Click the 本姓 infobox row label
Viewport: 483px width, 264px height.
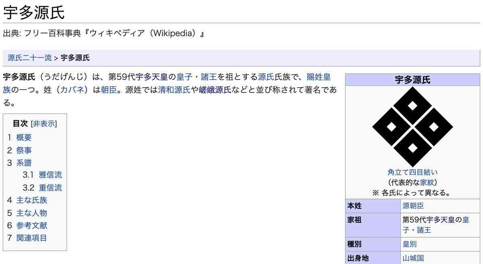coord(355,206)
